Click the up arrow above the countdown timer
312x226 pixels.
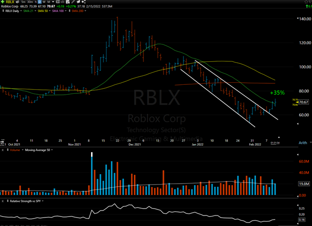[279, 137]
